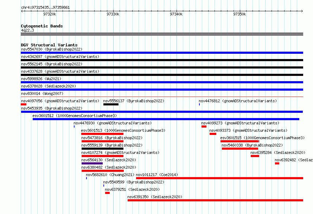This screenshot has height=214, width=313.
Task: Open nsv830014 (Wong2007) variant label
Action: click(x=42, y=93)
